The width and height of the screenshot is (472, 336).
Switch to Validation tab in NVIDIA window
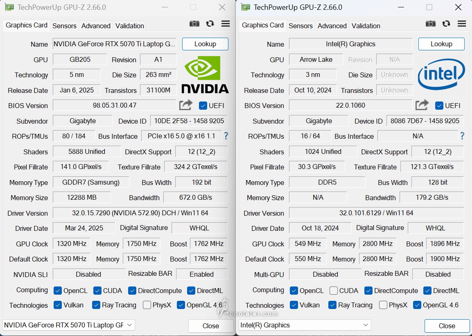point(130,26)
